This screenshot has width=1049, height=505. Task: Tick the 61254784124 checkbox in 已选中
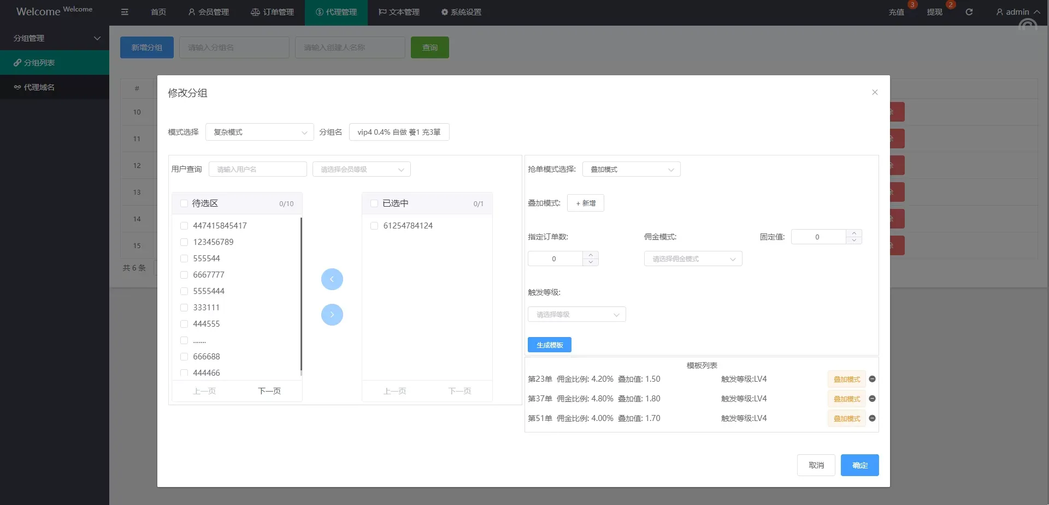pyautogui.click(x=374, y=226)
